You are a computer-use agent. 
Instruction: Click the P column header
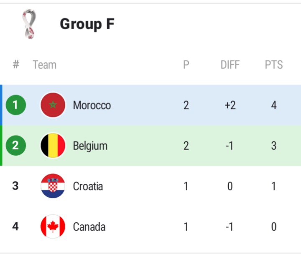(x=186, y=64)
